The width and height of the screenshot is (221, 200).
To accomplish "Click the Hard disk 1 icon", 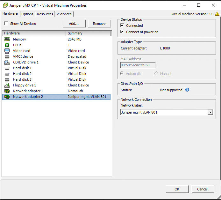I will [7, 68].
